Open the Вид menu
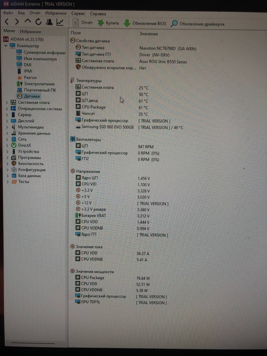 click(x=21, y=13)
